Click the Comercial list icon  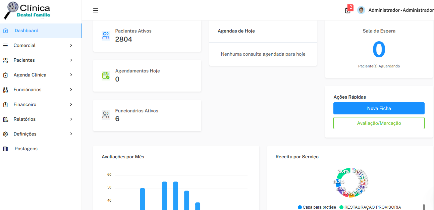pos(5,46)
